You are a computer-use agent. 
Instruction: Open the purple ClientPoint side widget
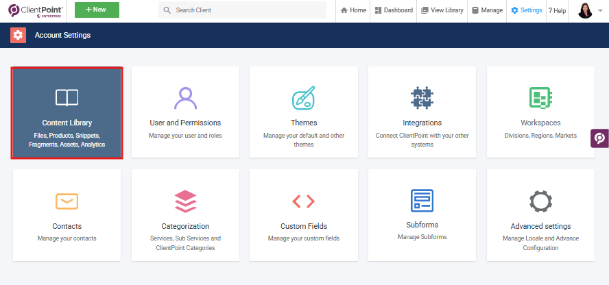pos(599,138)
